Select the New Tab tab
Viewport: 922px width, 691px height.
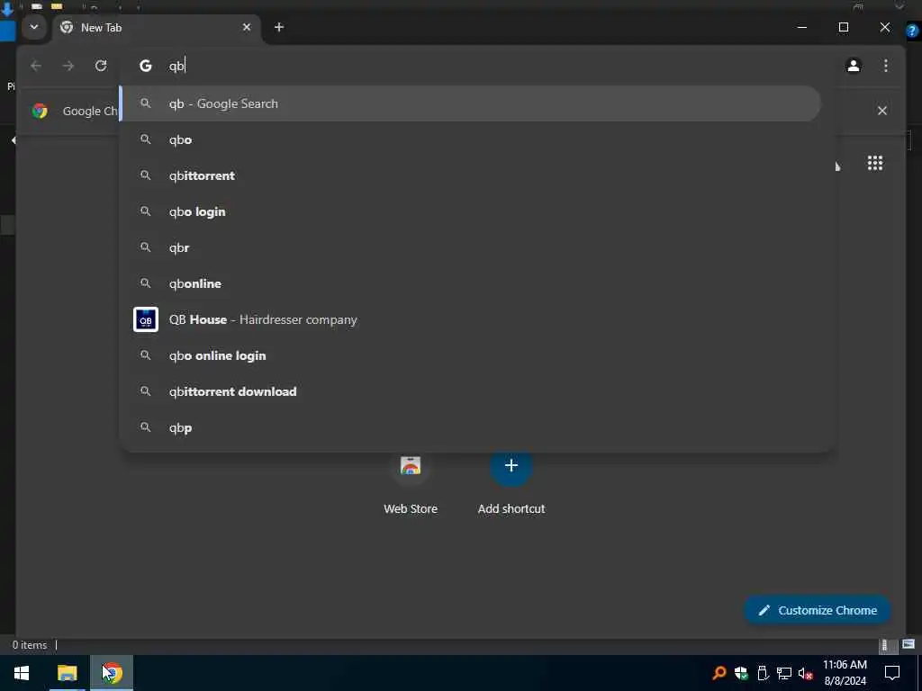[156, 28]
